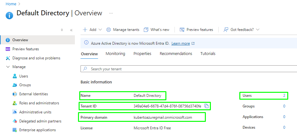
Task: Open Administrative units in sidebar
Action: (35, 112)
